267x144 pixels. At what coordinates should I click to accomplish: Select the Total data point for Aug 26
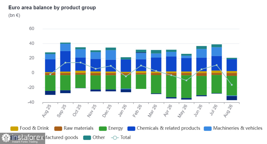point(232,85)
